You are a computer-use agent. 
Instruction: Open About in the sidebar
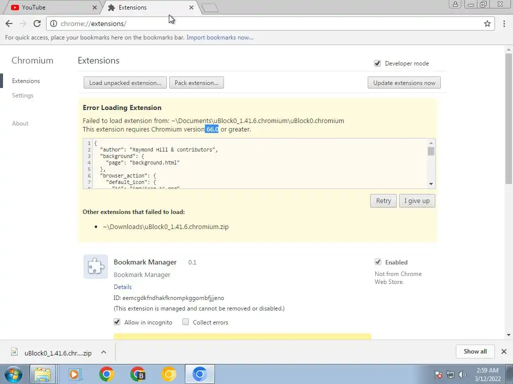click(20, 123)
